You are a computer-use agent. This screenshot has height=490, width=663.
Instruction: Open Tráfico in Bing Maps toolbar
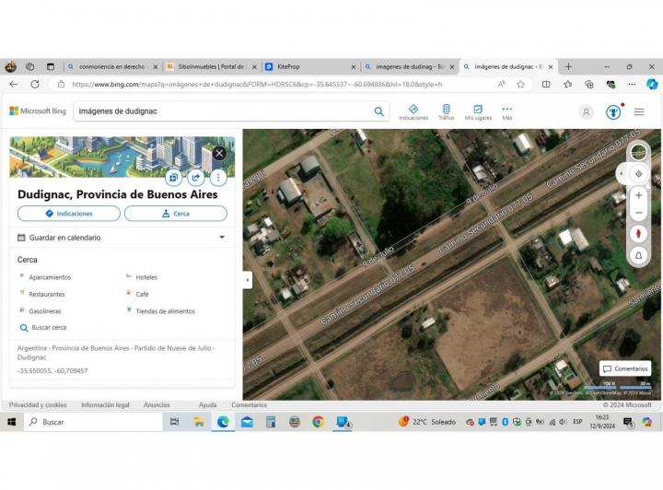pos(446,112)
